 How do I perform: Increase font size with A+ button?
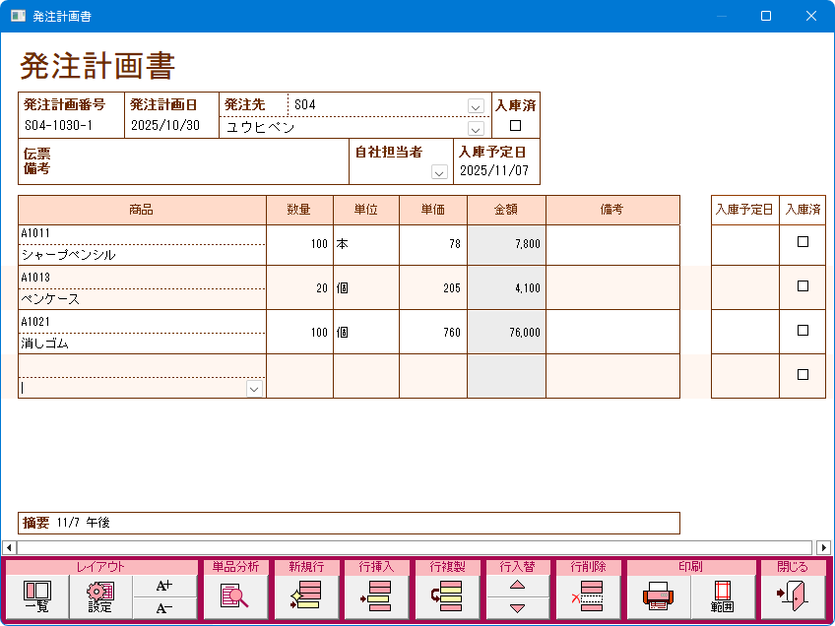164,586
